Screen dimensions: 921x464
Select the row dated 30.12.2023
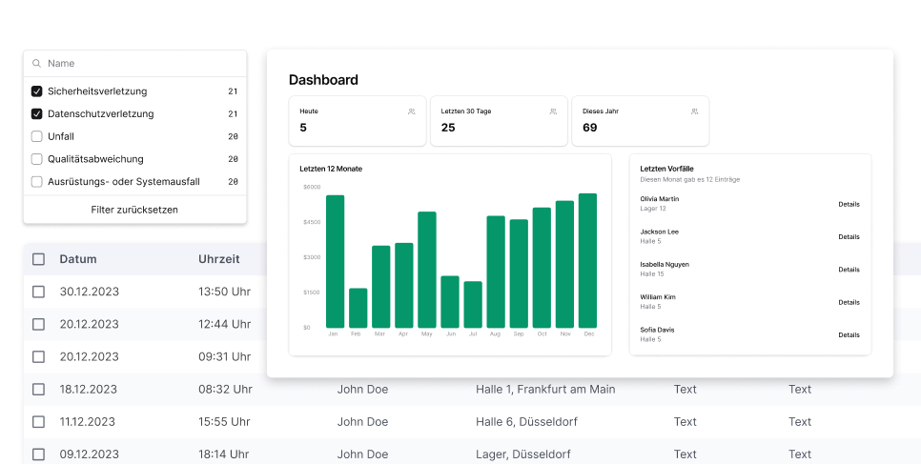point(38,292)
